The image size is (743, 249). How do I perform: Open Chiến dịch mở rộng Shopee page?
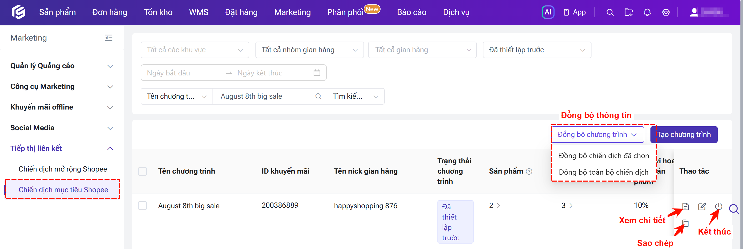pyautogui.click(x=63, y=169)
